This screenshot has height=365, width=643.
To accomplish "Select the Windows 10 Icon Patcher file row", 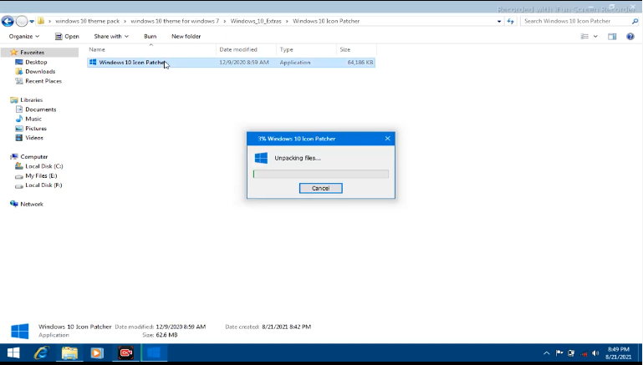I will (x=231, y=63).
